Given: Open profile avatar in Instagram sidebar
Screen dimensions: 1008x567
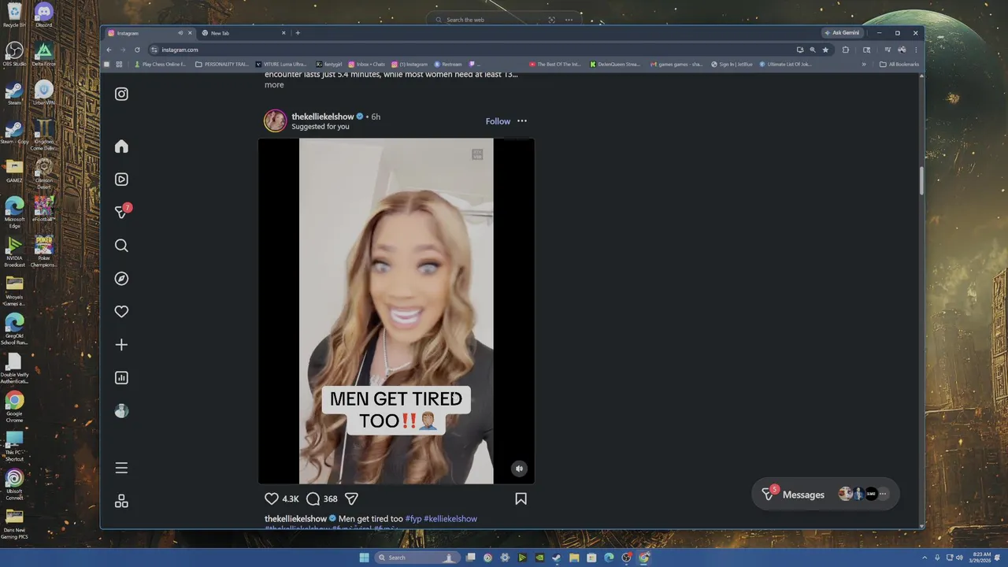Looking at the screenshot, I should 121,411.
